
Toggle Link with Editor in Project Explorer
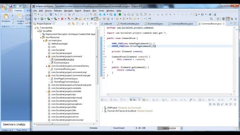pos(73,24)
